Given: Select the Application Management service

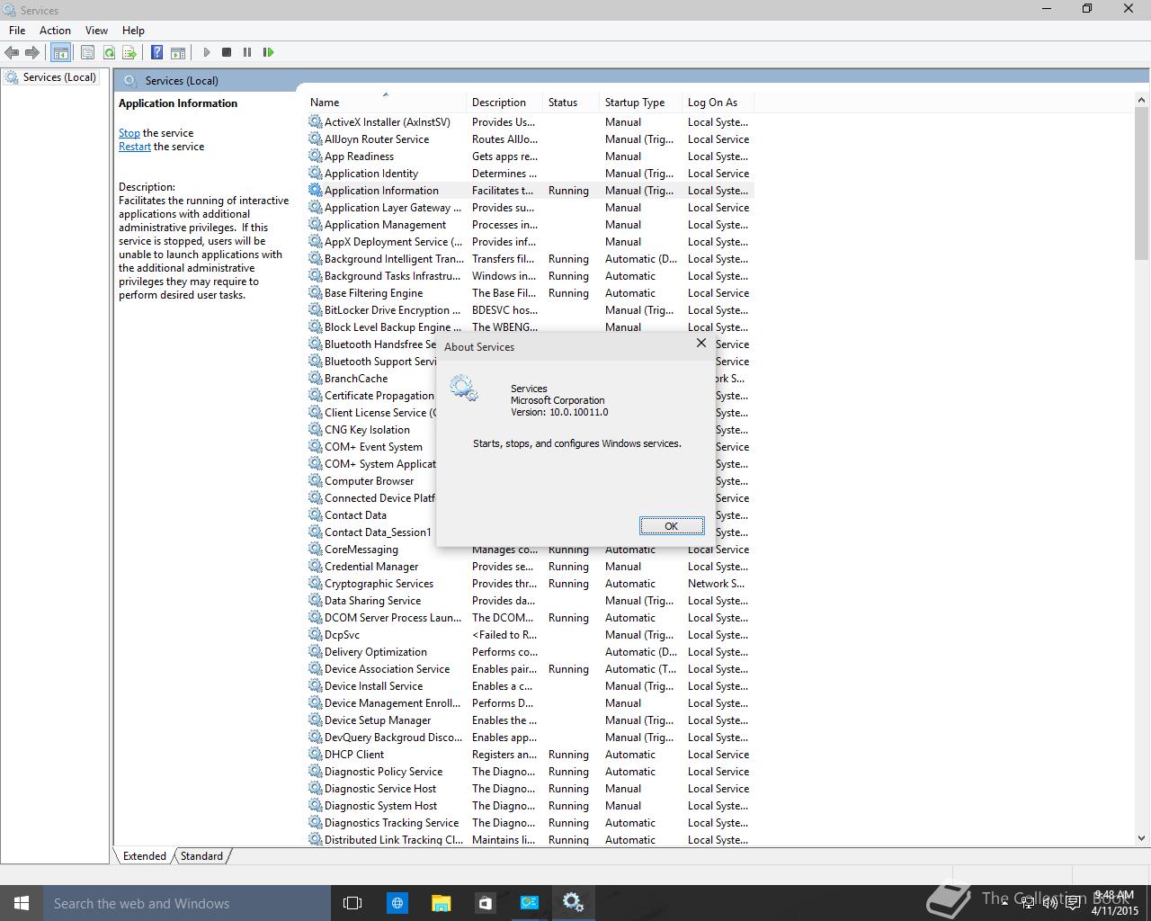Looking at the screenshot, I should tap(530, 225).
